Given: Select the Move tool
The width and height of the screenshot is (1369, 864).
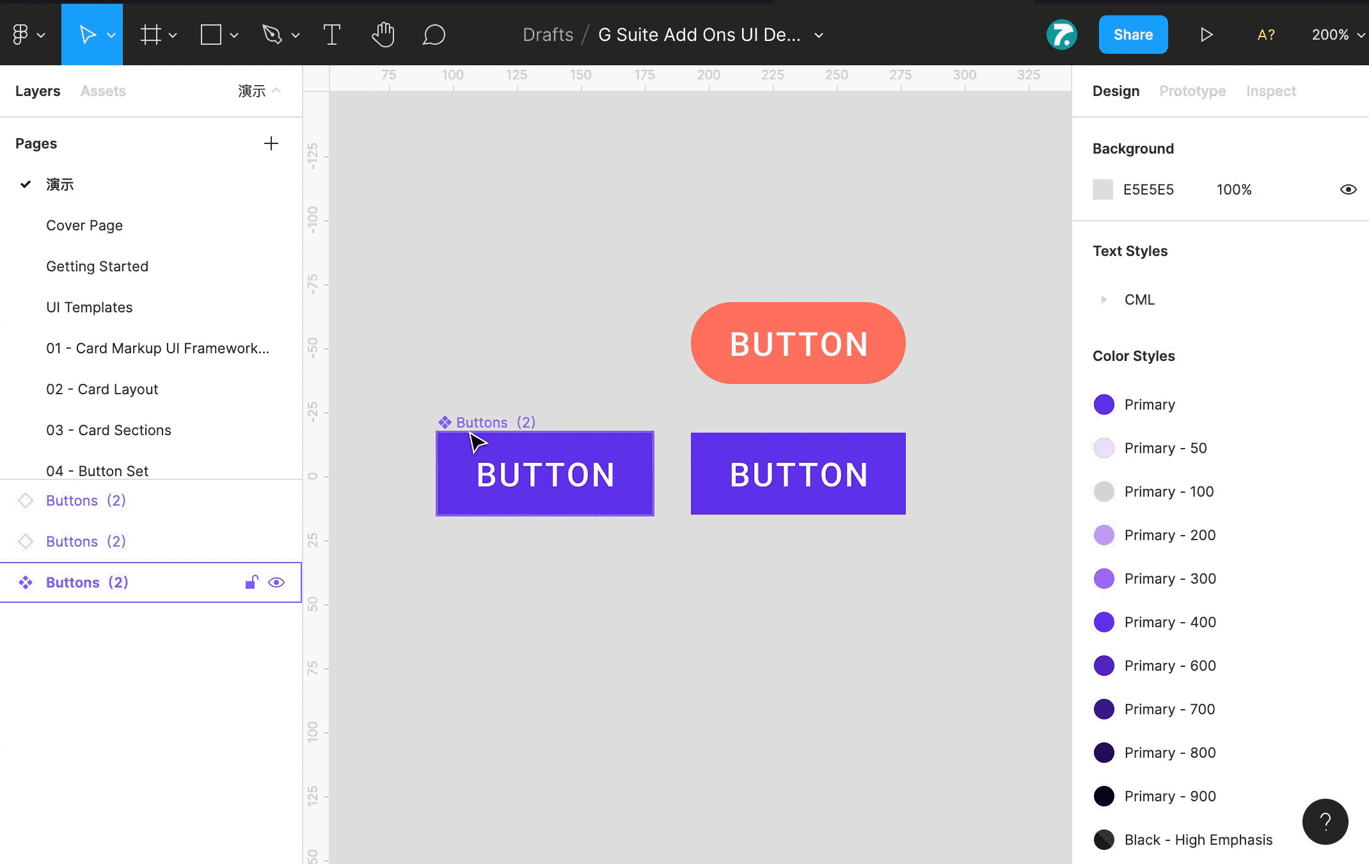Looking at the screenshot, I should click(87, 35).
